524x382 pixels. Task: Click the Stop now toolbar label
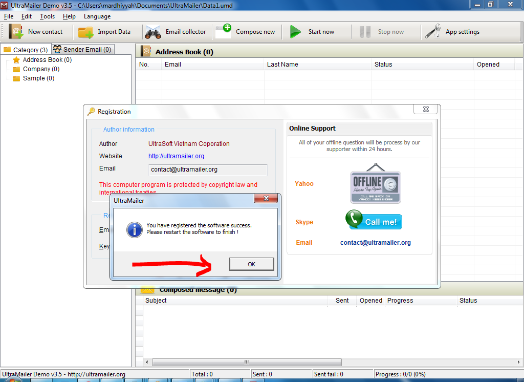pyautogui.click(x=390, y=32)
